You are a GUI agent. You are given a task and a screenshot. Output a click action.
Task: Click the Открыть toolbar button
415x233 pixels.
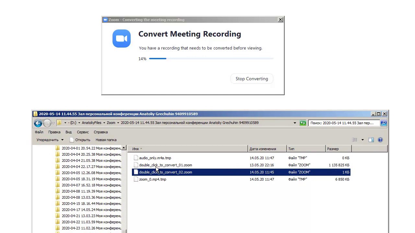80,140
